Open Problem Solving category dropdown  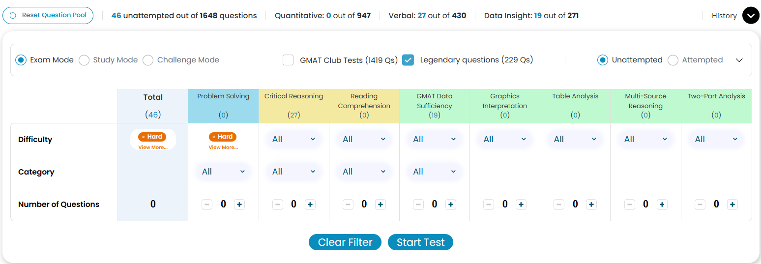(223, 172)
